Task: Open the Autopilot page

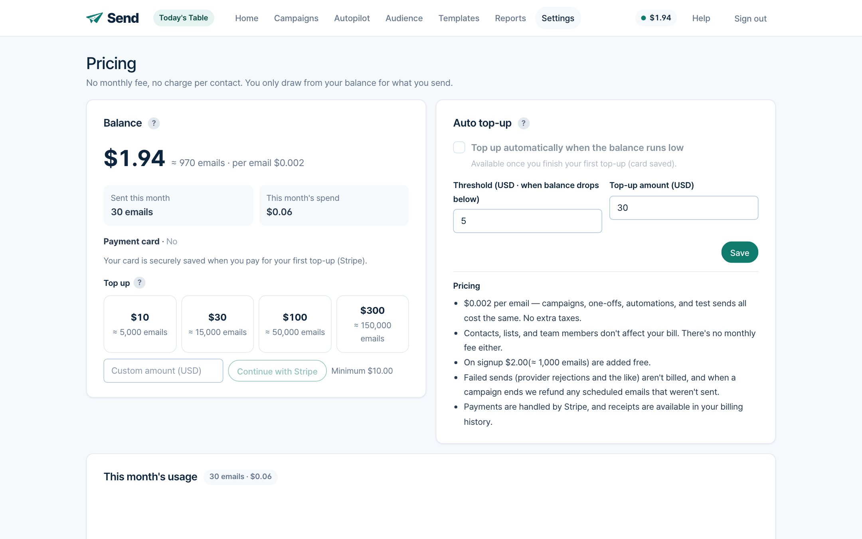Action: click(x=352, y=18)
